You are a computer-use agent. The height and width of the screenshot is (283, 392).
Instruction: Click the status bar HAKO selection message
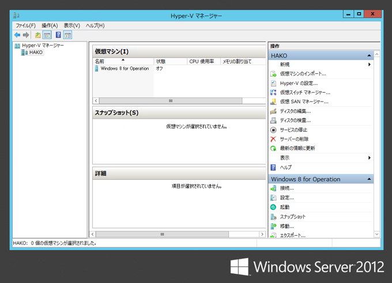(55, 243)
